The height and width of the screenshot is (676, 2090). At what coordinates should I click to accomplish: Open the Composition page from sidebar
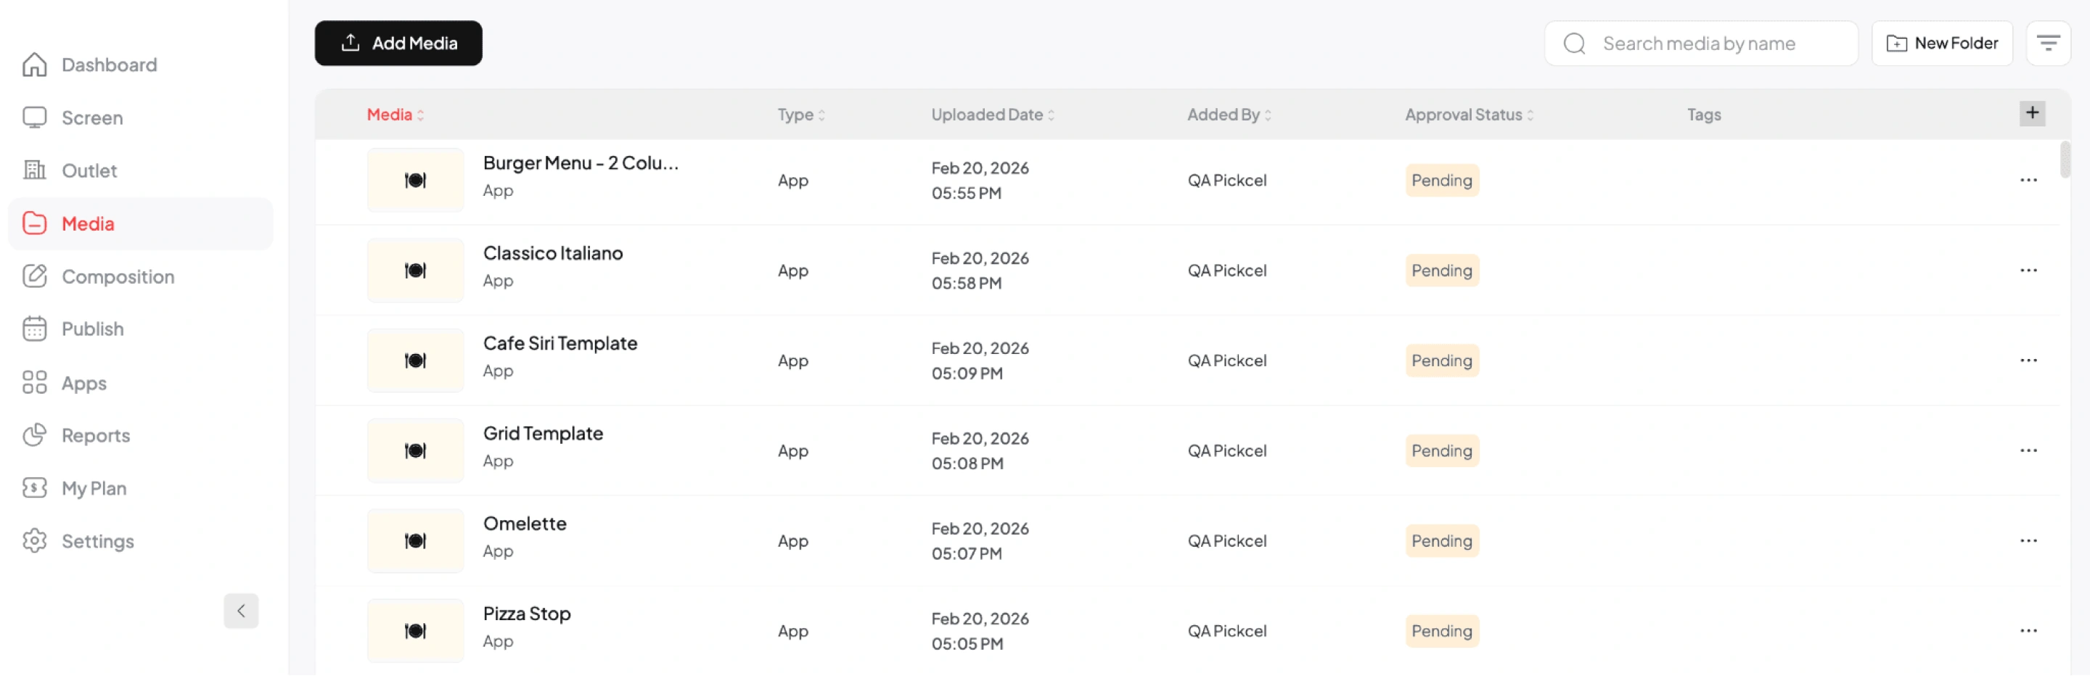click(118, 276)
